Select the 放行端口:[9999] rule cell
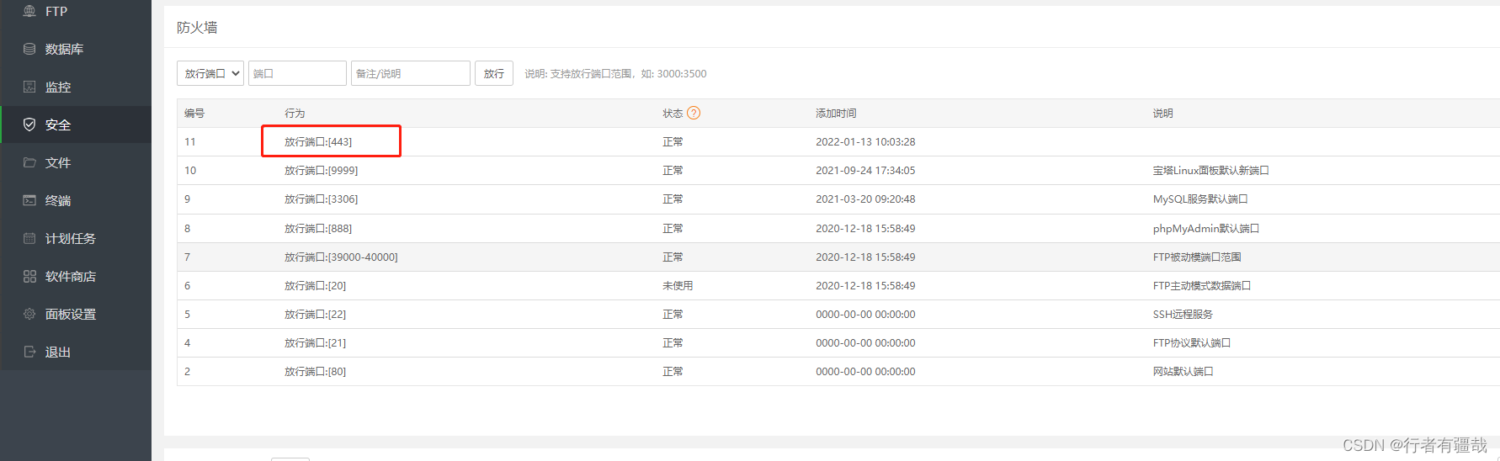This screenshot has height=461, width=1500. (321, 170)
